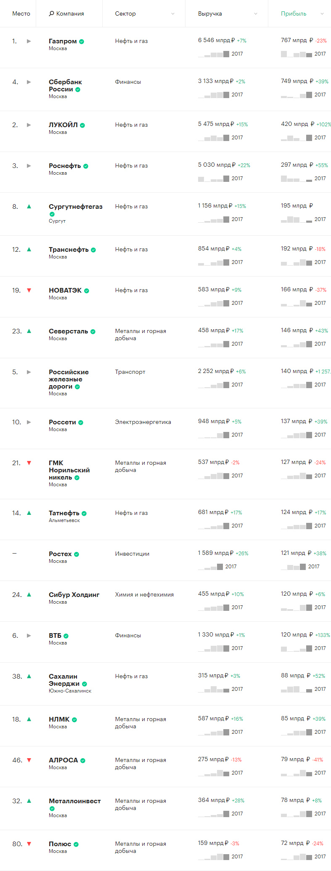Viewport: 331px width, 871px height.
Task: Click the green up arrow beside Северсталь
Action: 29,331
